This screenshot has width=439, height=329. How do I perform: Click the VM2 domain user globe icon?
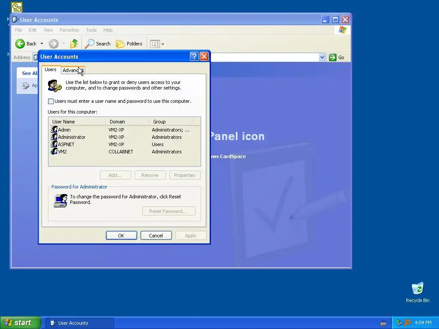(54, 151)
